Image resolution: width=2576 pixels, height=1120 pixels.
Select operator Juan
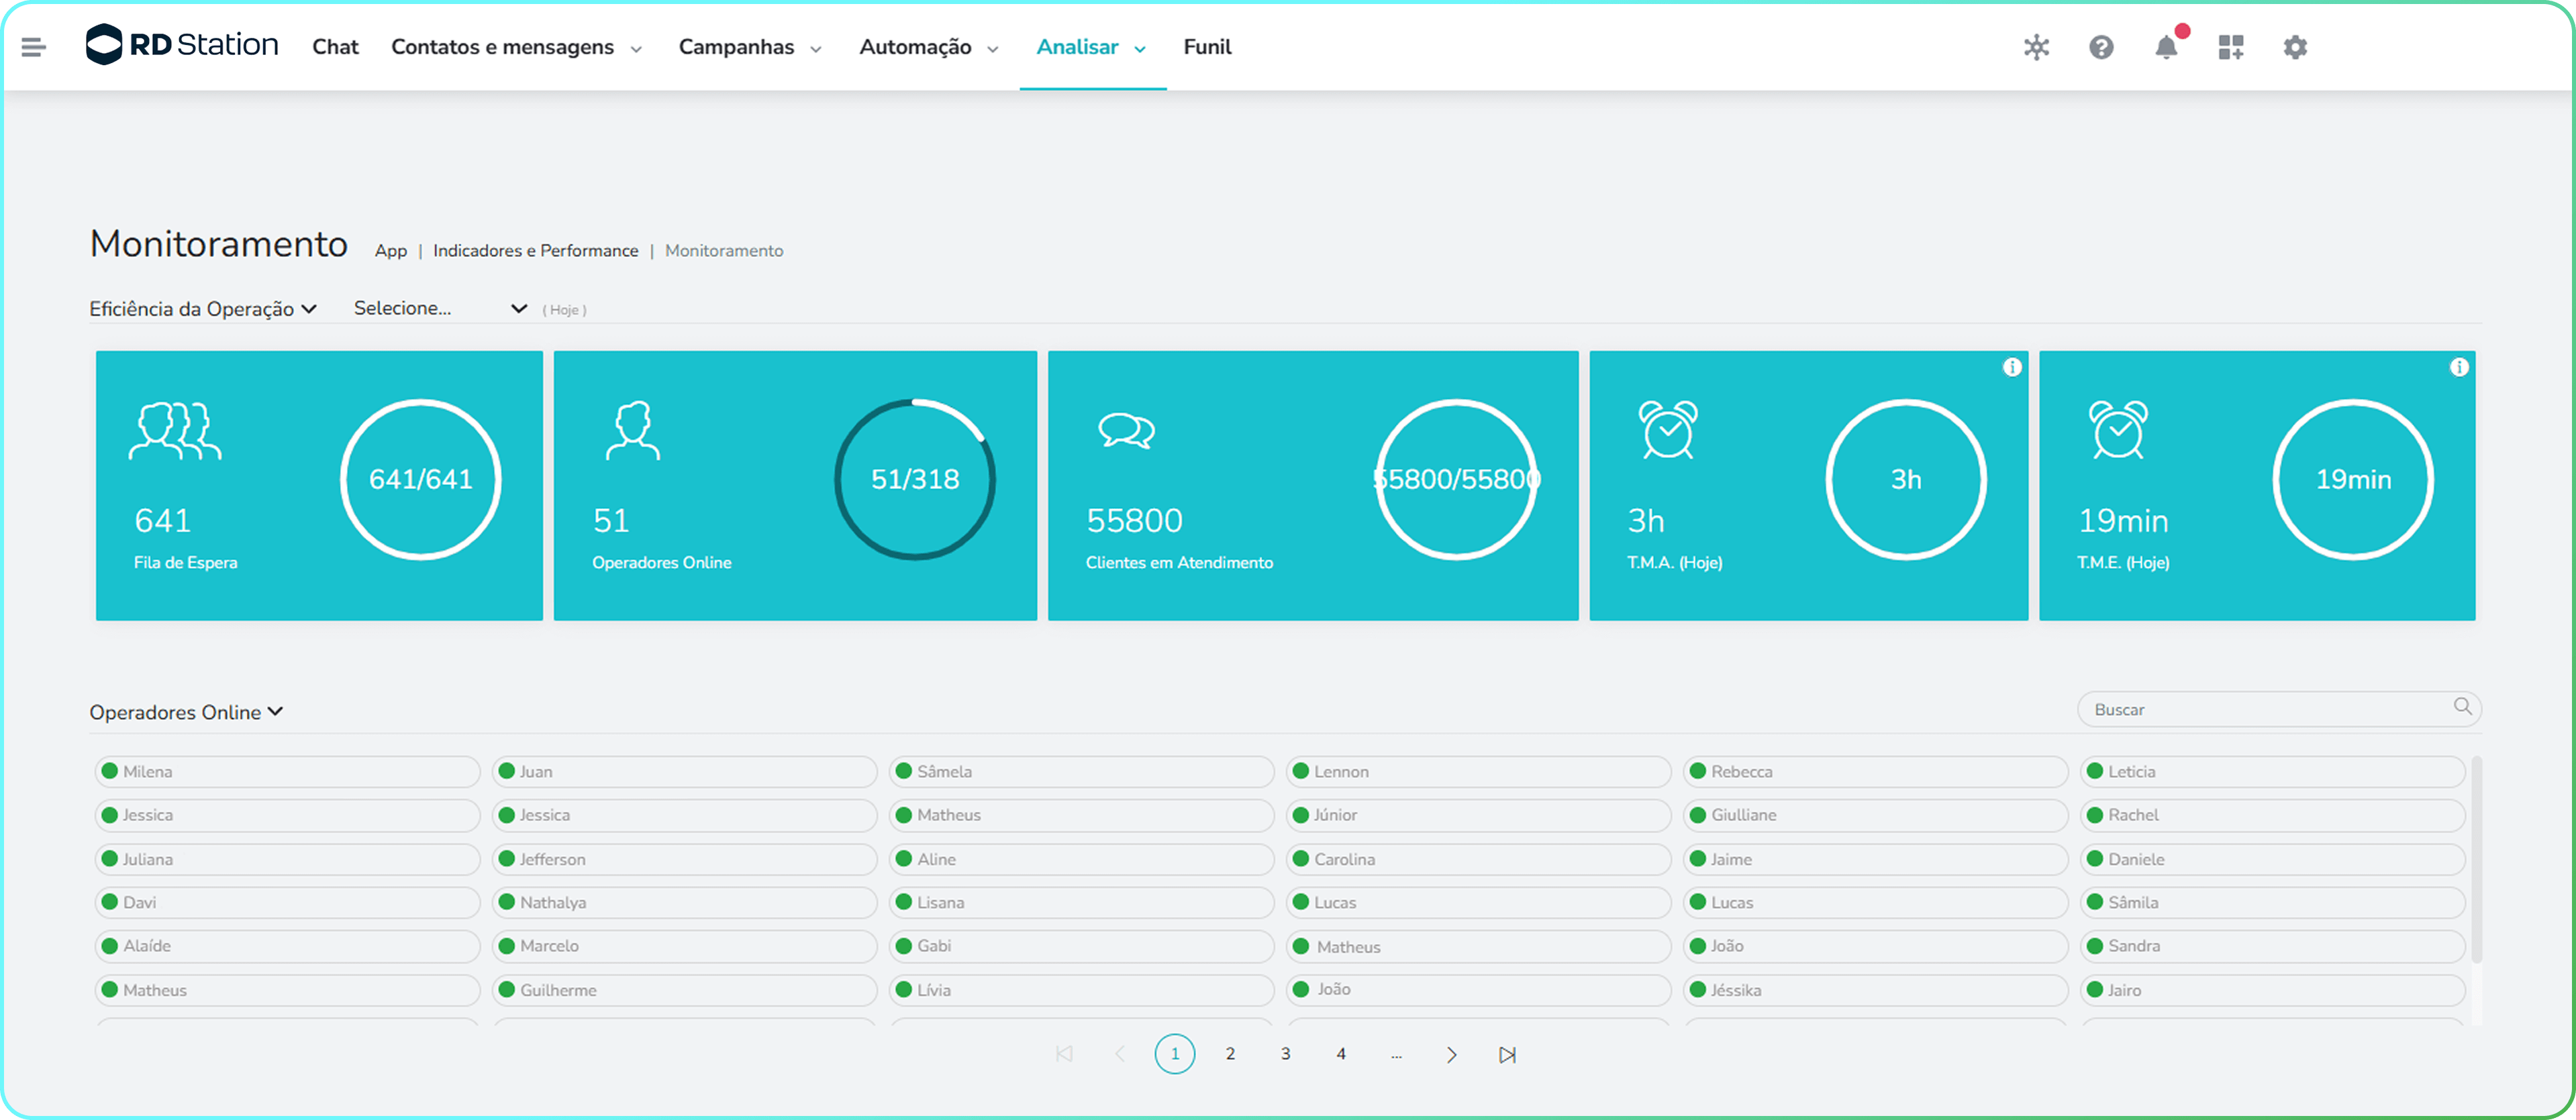[x=684, y=771]
